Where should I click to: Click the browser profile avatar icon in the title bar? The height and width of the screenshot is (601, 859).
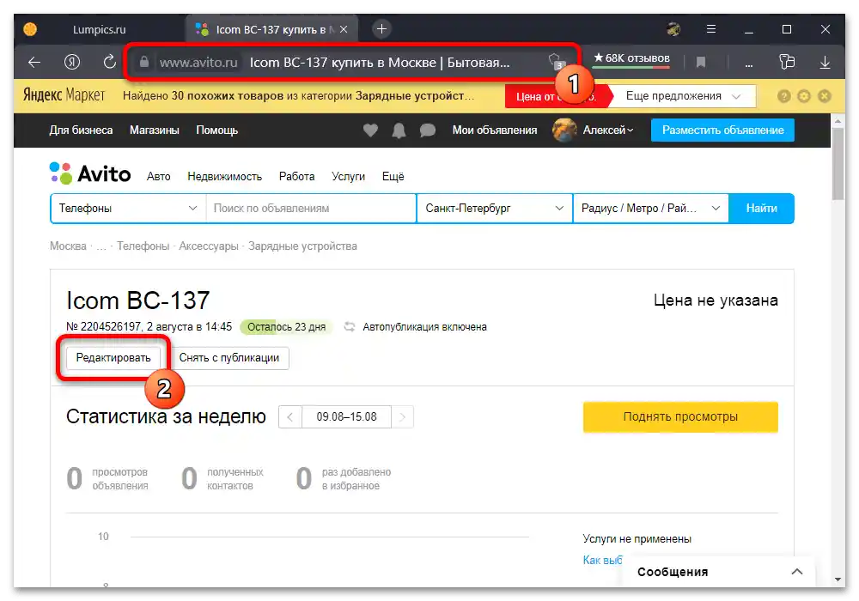pos(673,29)
